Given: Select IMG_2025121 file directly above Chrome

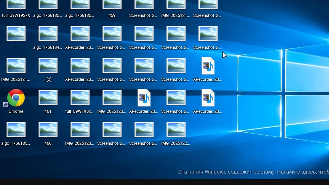Looking at the screenshot, I should (x=16, y=66).
